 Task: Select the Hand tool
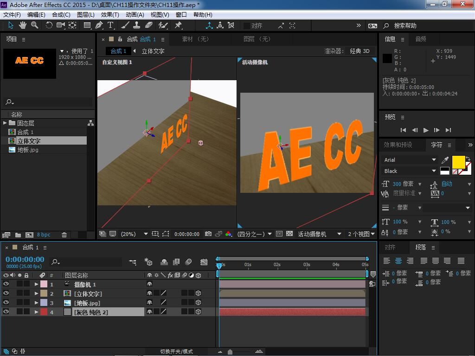point(22,25)
